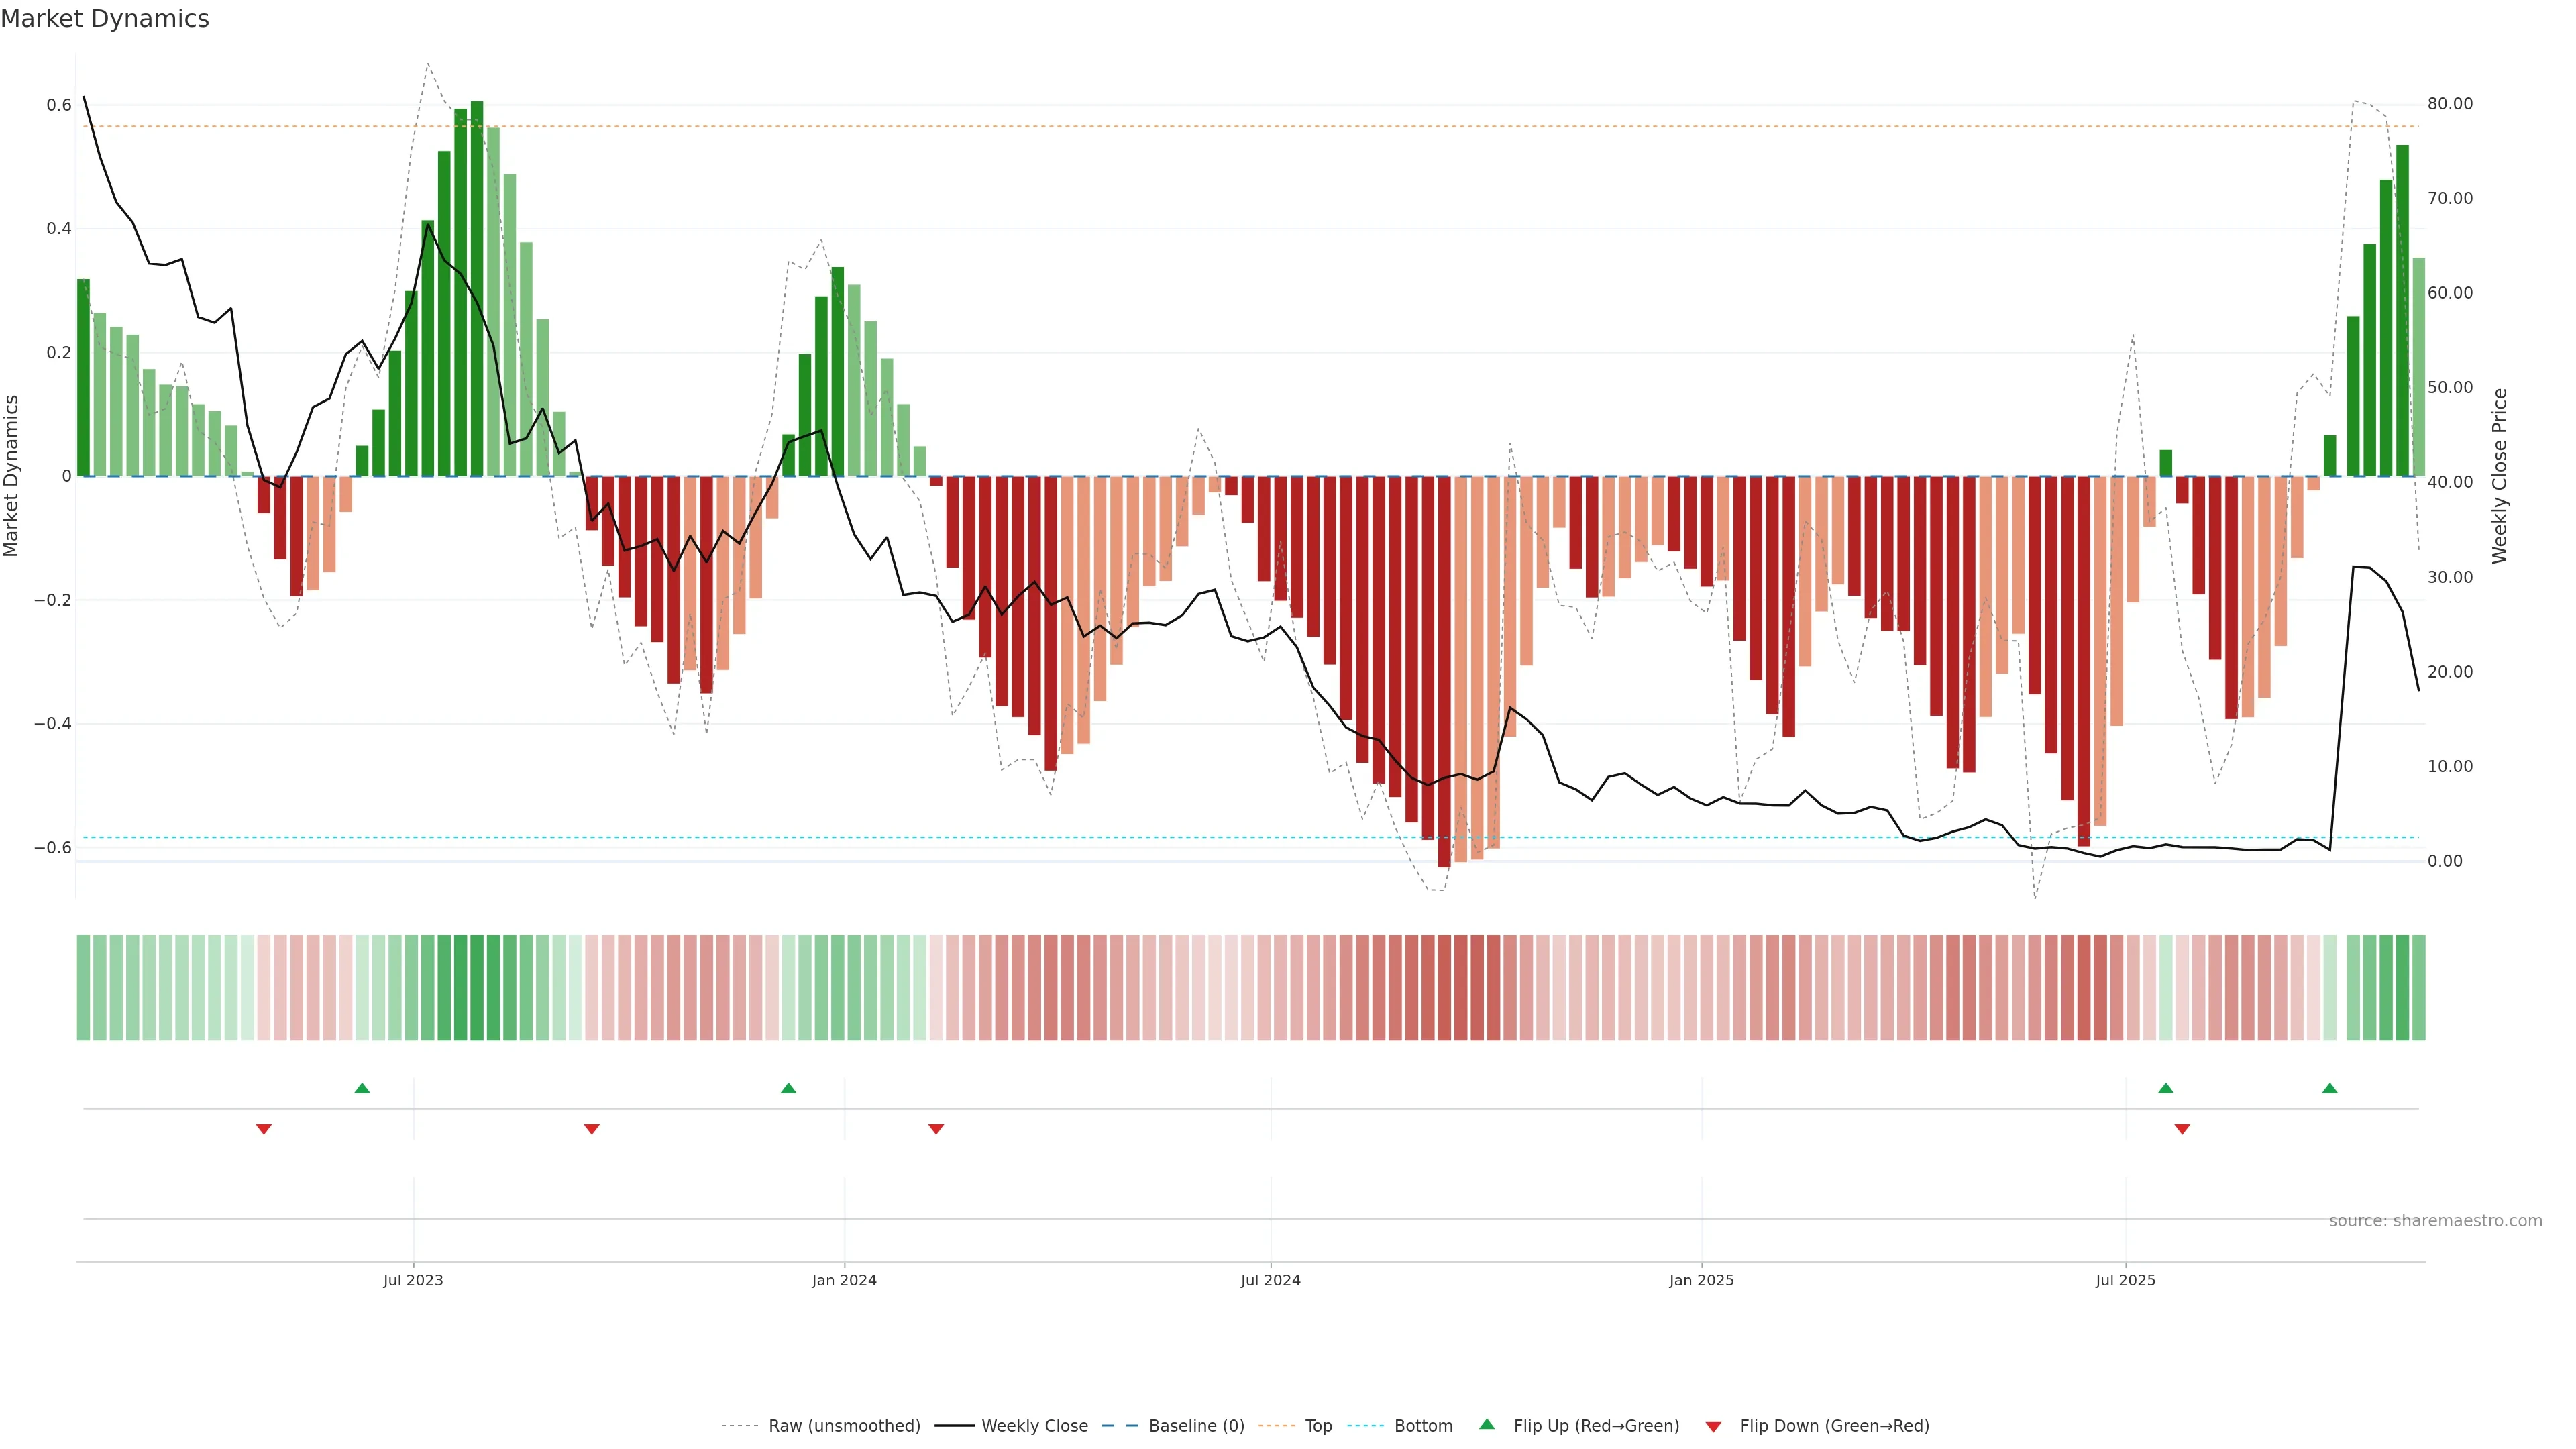Screen dimensions: 2576x1449
Task: Click the Weekly Close Price axis title
Action: pyautogui.click(x=2499, y=476)
